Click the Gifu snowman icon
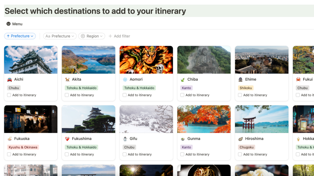Image resolution: width=314 pixels, height=176 pixels. pos(125,139)
